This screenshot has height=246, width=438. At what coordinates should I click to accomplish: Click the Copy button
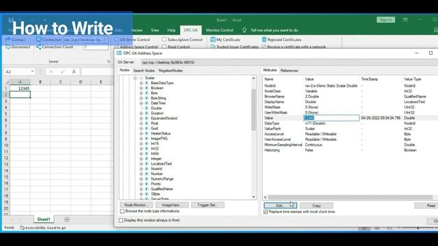(316, 206)
